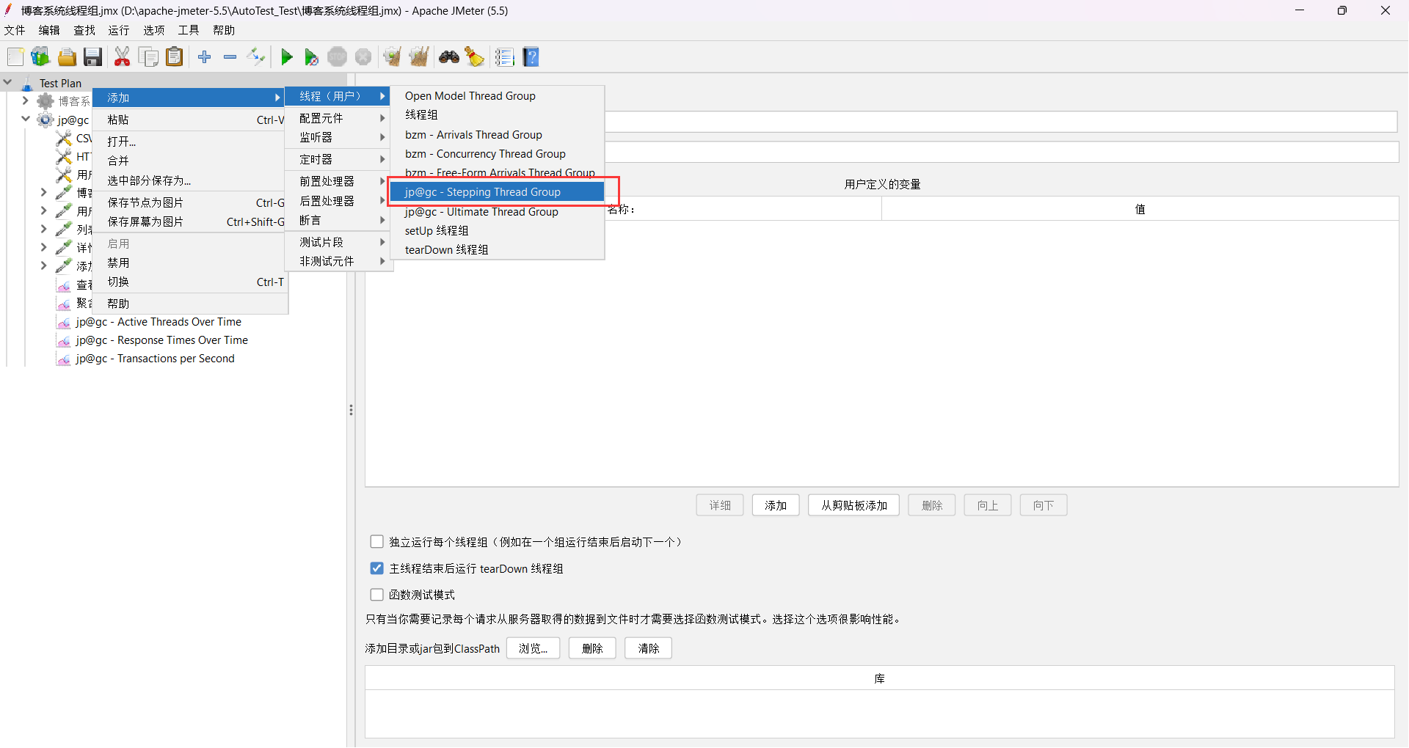The image size is (1409, 748).
Task: Click the Shutdown test toolbar icon
Action: pyautogui.click(x=363, y=57)
